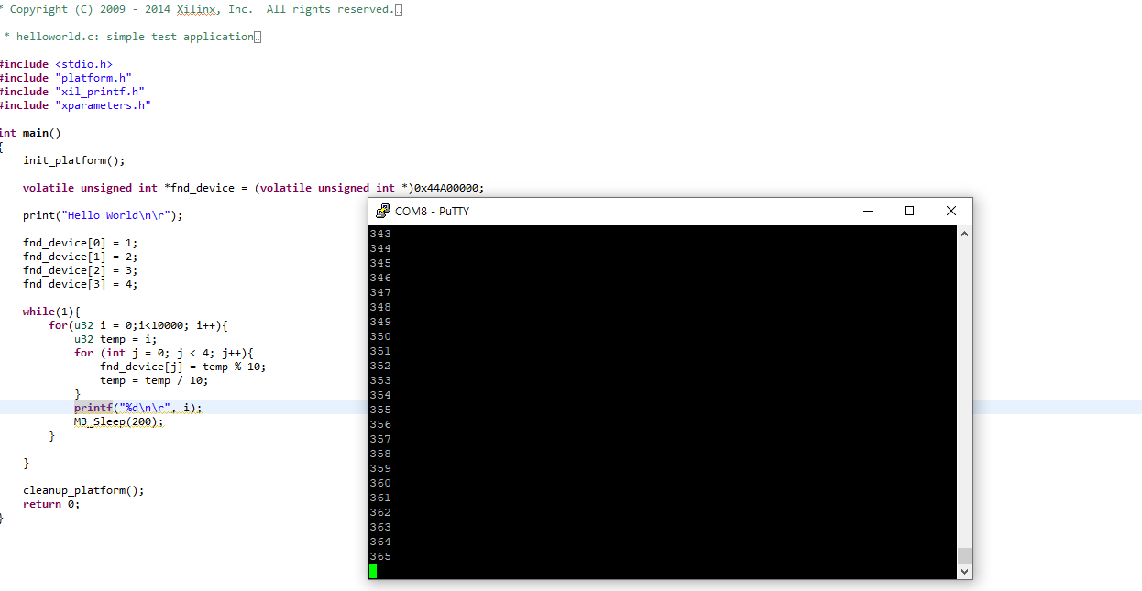Screen dimensions: 1142x591
Task: Expand folded comment after 'simple test application'
Action: [258, 37]
